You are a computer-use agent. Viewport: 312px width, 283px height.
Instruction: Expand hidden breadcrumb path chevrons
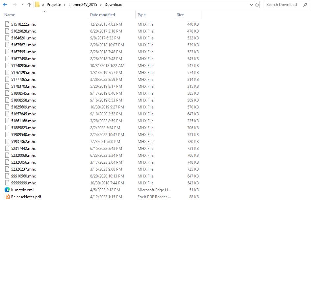(43, 5)
